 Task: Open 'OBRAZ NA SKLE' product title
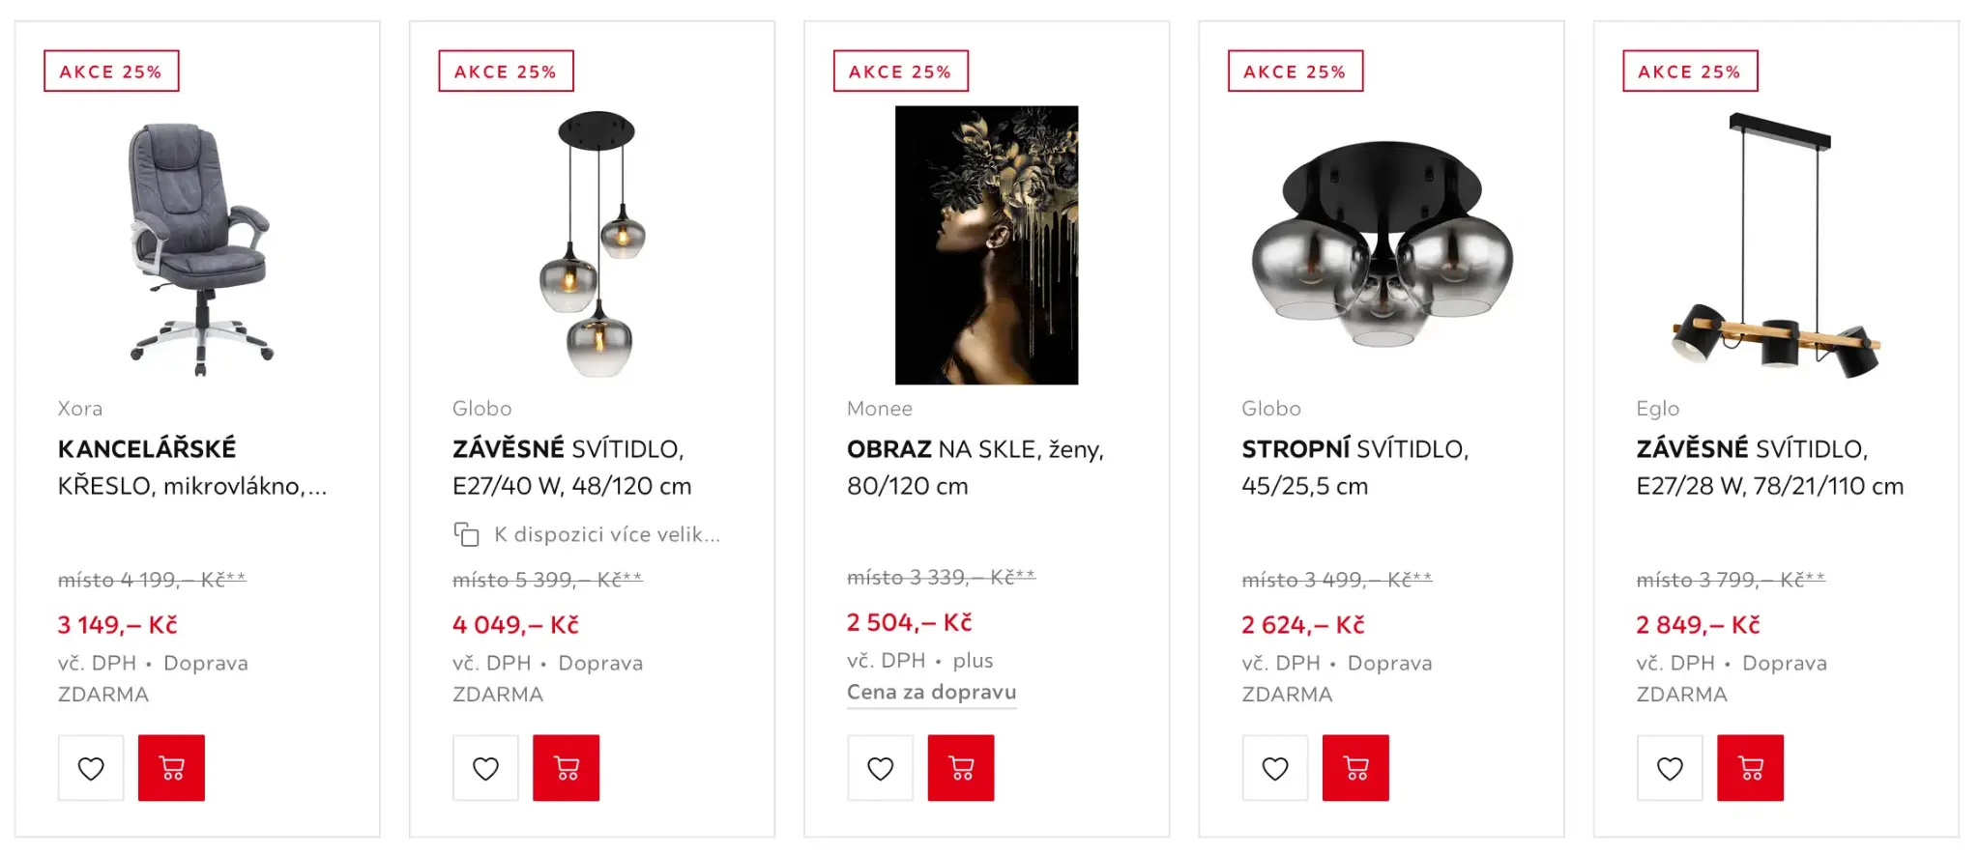coord(975,467)
